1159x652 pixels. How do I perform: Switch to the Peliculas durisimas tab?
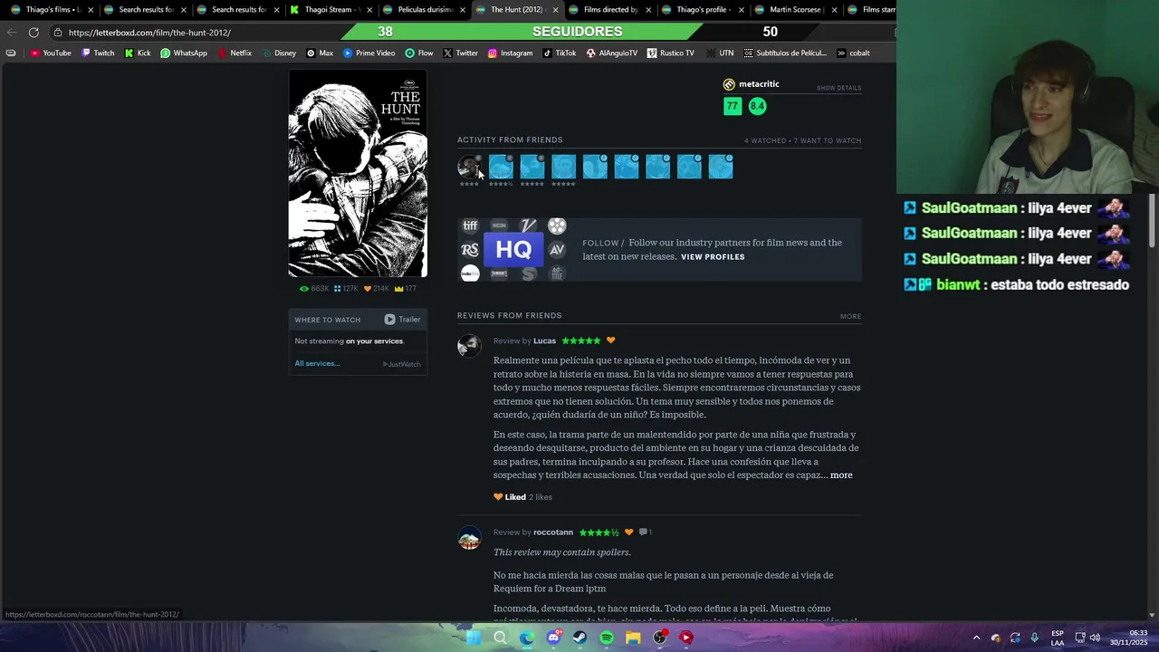click(423, 10)
